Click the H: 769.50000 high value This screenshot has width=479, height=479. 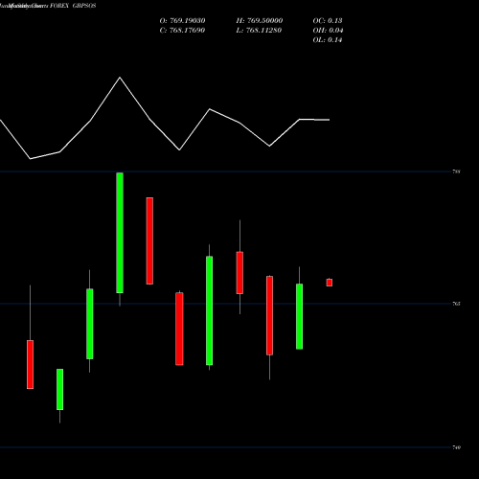pos(260,21)
